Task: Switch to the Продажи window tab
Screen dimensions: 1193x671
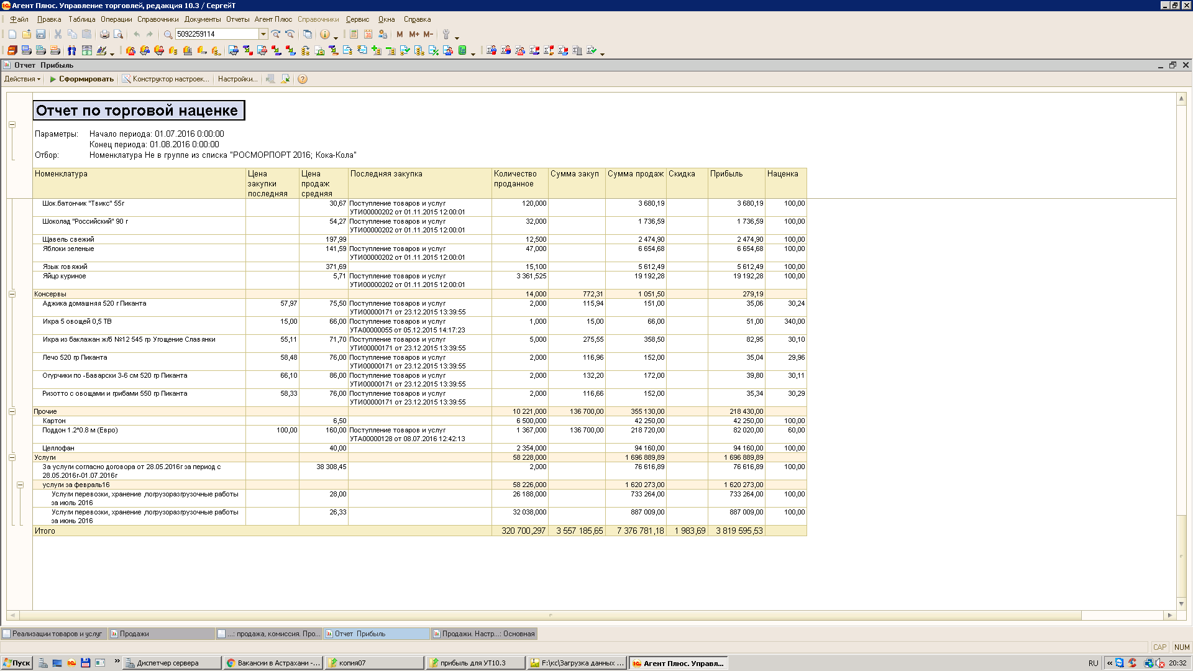Action: click(x=162, y=634)
